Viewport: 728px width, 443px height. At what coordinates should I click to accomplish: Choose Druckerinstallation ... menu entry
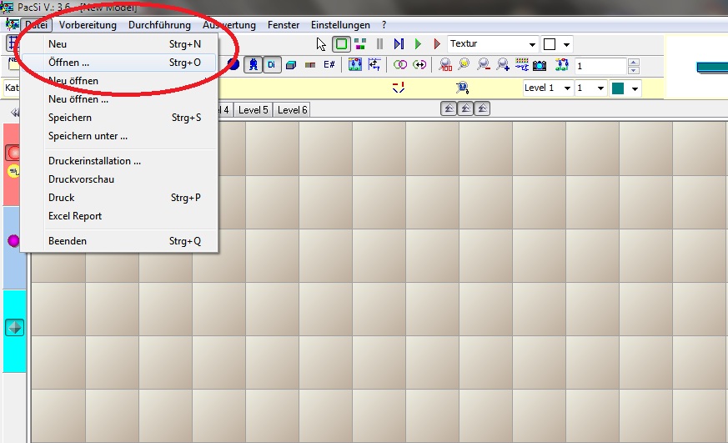(119, 161)
